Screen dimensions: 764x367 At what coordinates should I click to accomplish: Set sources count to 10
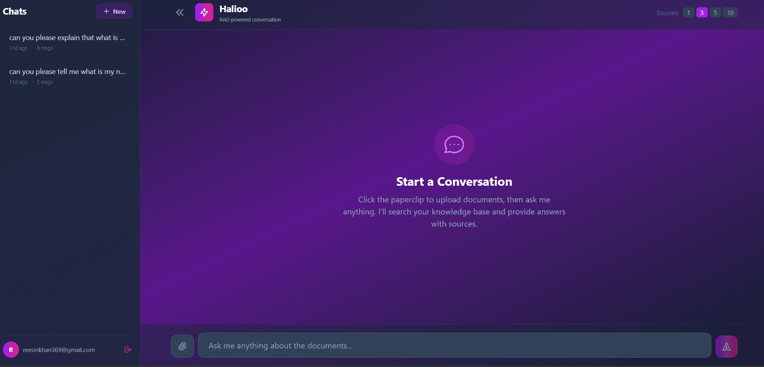click(x=730, y=13)
